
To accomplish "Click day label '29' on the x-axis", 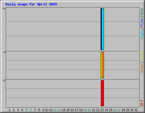I will pyautogui.click(x=127, y=110).
